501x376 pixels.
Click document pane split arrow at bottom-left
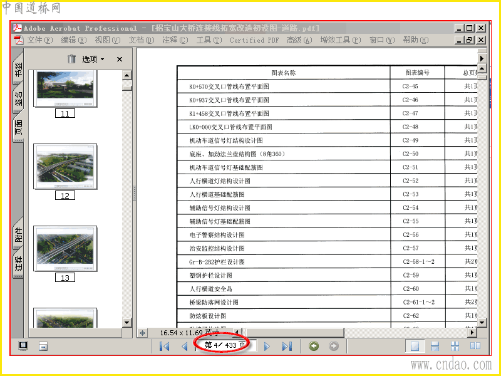tap(142, 333)
